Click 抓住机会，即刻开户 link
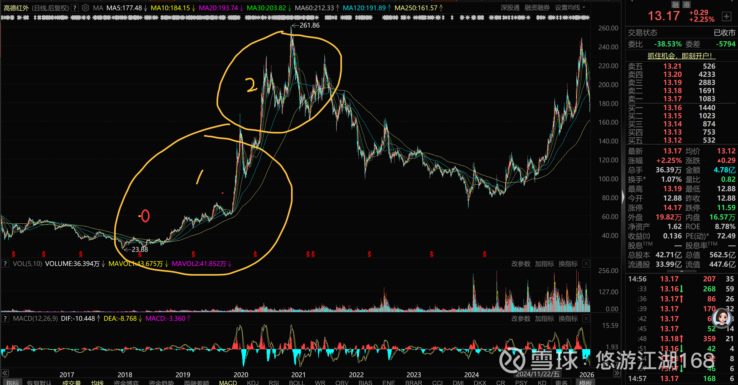 coord(681,56)
